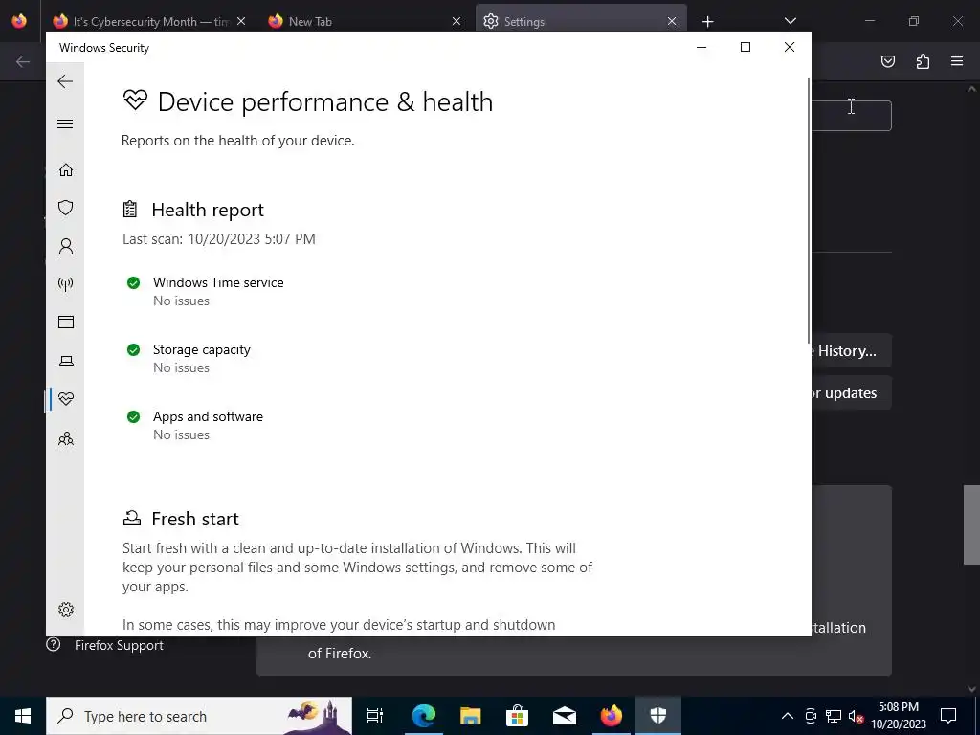
Task: Open Firefox Extensions puzzle icon
Action: [923, 61]
